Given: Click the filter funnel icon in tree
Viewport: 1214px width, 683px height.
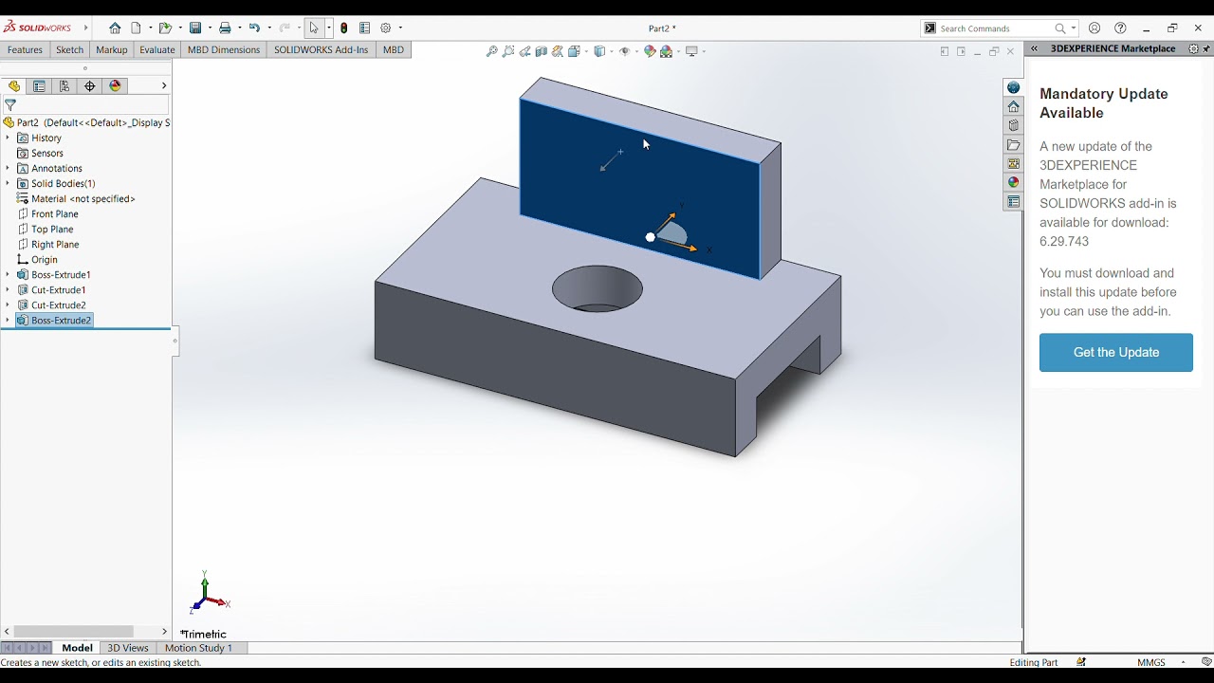Looking at the screenshot, I should [10, 105].
